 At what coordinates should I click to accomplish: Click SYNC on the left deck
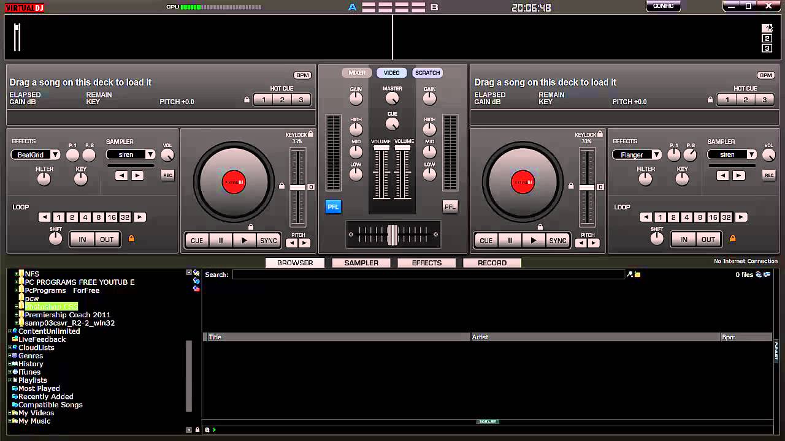pyautogui.click(x=269, y=241)
